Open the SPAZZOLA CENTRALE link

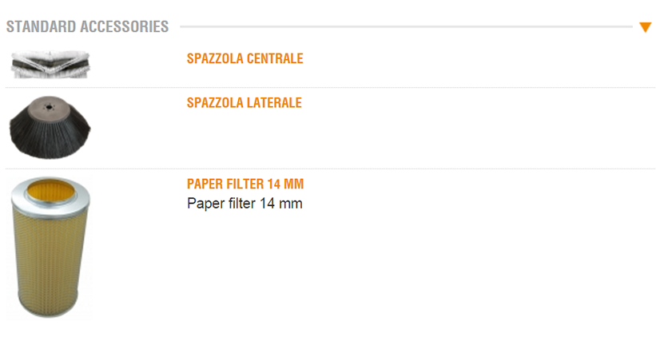245,59
